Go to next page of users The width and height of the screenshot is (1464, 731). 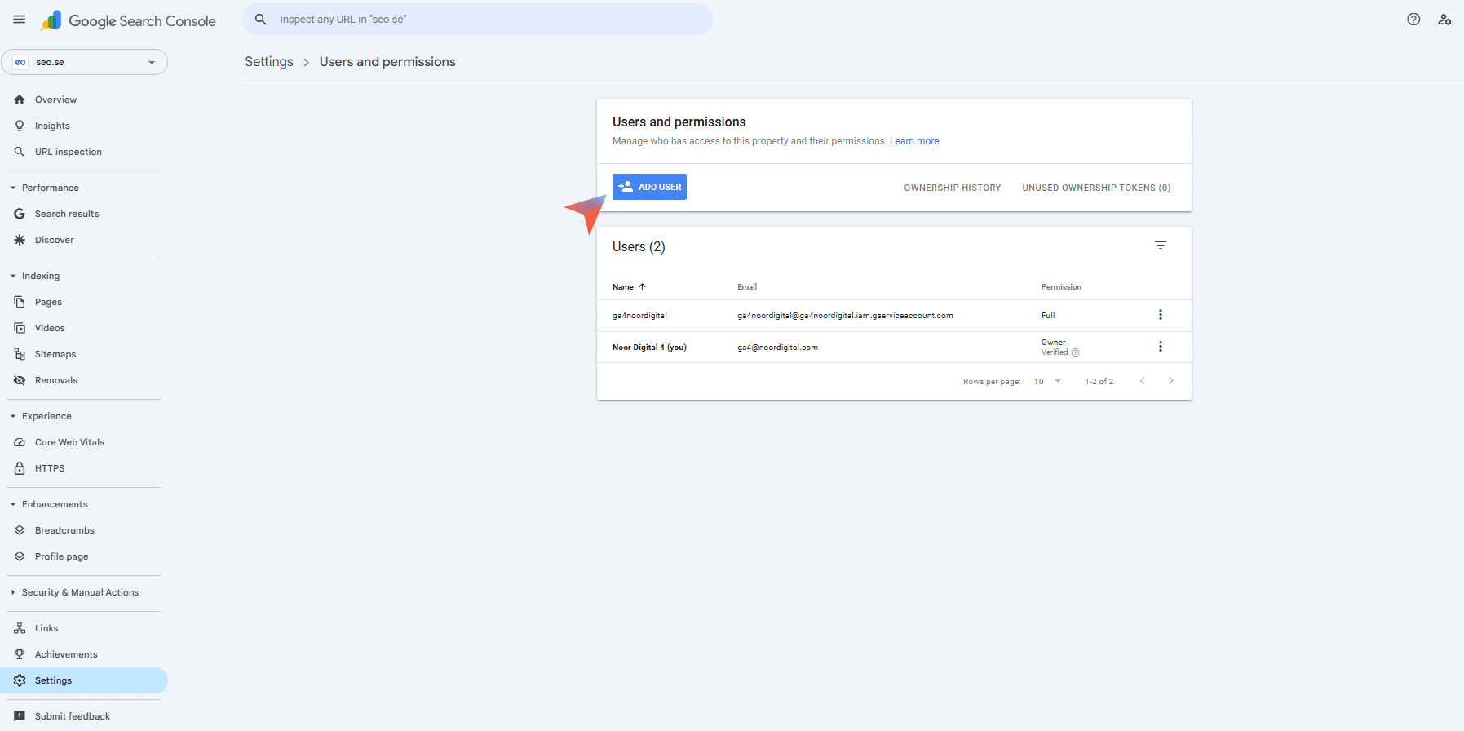1170,381
